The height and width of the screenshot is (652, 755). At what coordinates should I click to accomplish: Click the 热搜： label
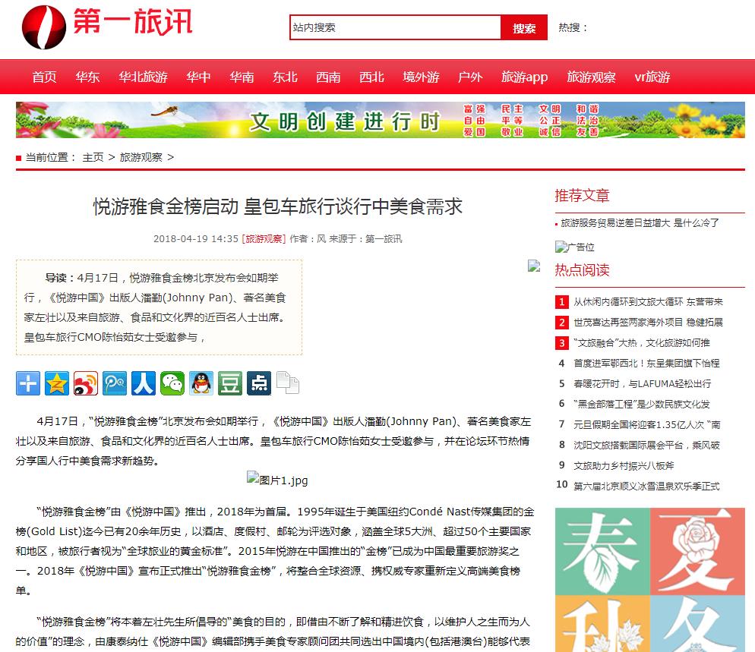[573, 27]
